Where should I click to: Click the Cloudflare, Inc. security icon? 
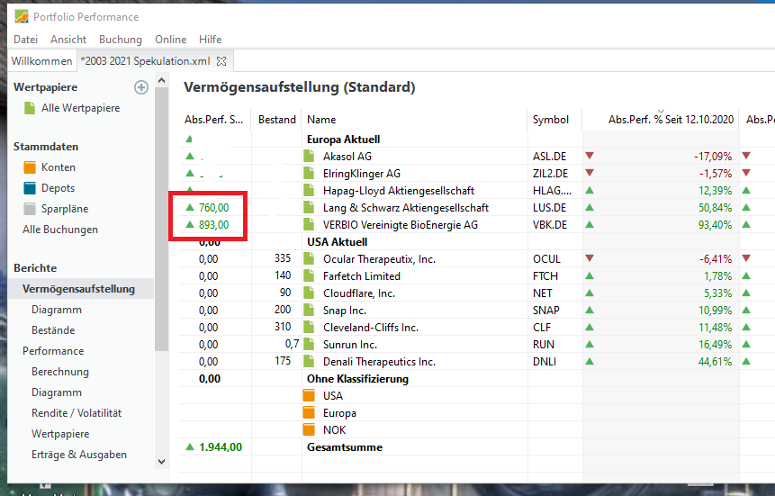[x=309, y=293]
